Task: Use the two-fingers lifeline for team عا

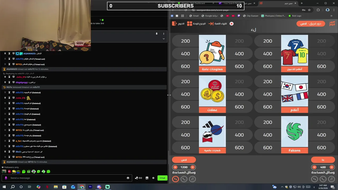Action: click(331, 179)
